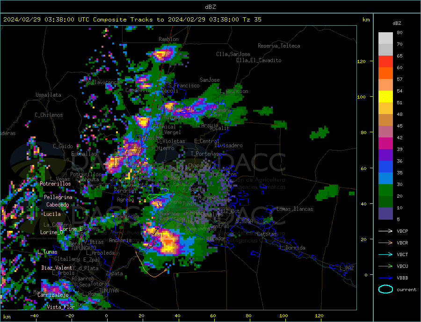The image size is (421, 322).
Task: Click the VBCU legend label
Action: (402, 266)
